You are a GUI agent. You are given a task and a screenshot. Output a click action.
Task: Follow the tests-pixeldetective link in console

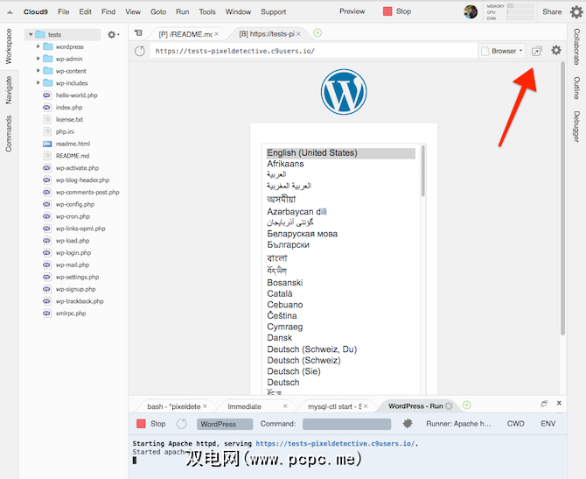(335, 443)
